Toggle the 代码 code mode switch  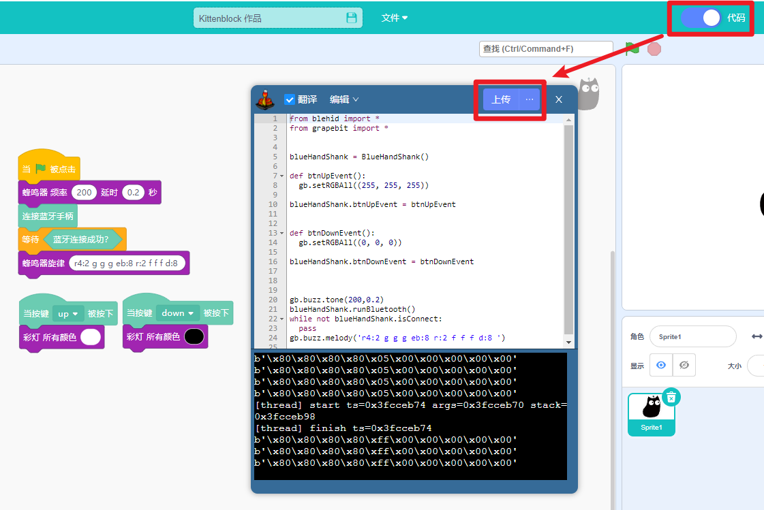pyautogui.click(x=701, y=18)
